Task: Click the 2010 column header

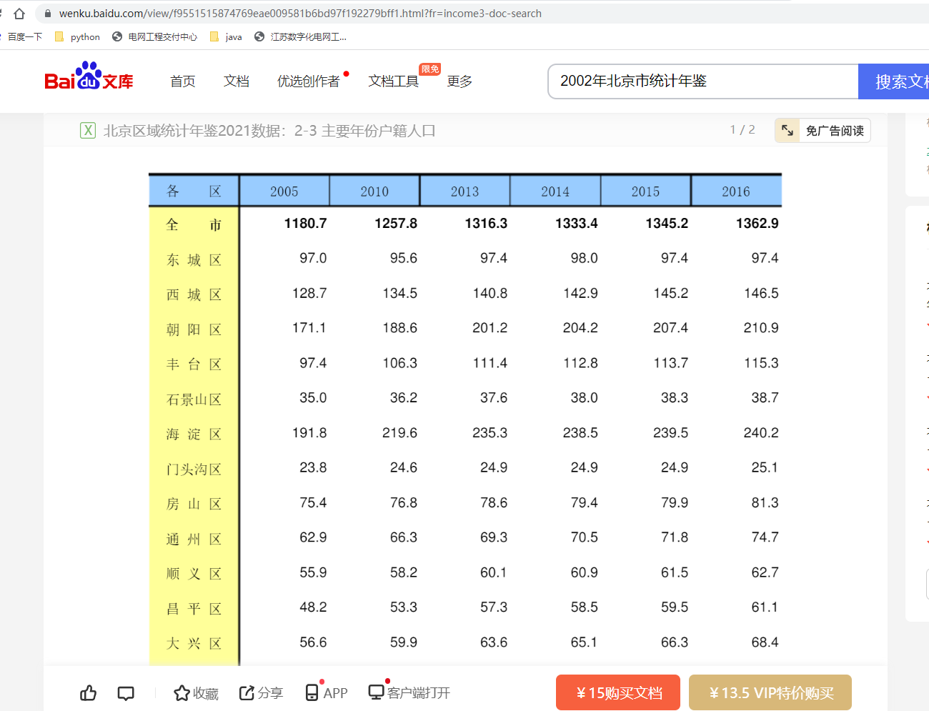Action: coord(374,191)
